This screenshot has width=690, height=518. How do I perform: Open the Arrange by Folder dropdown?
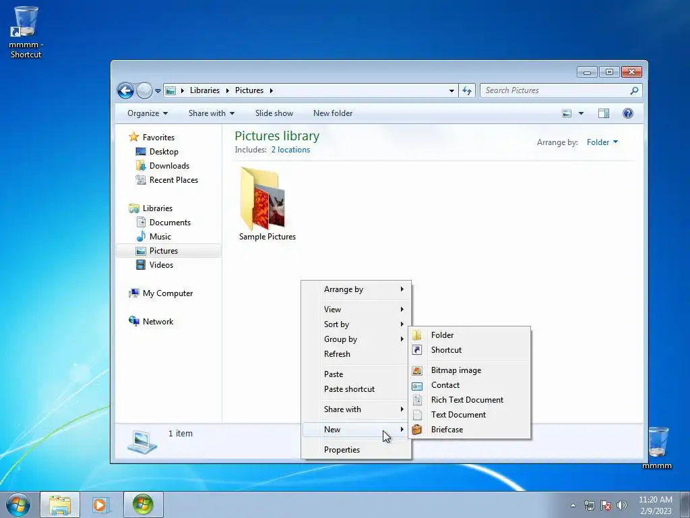tap(602, 142)
